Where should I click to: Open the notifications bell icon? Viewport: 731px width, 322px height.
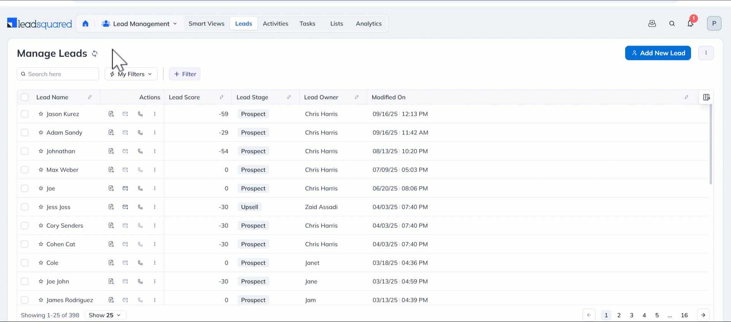(x=690, y=24)
